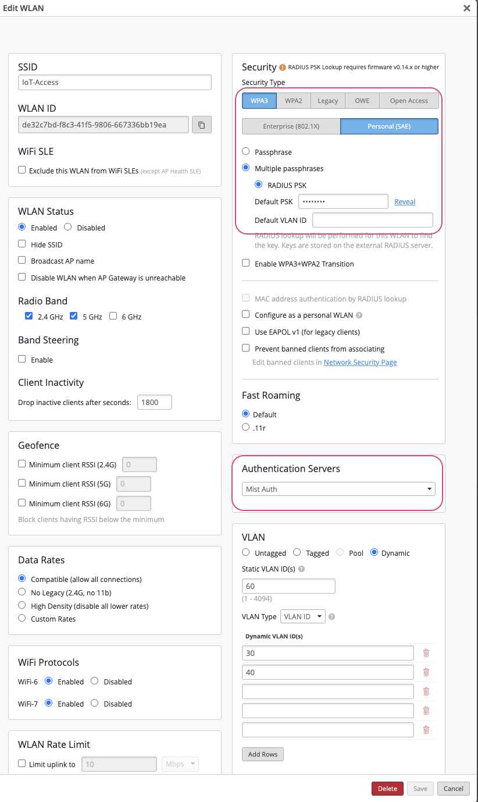Enable Band Steering

[22, 360]
